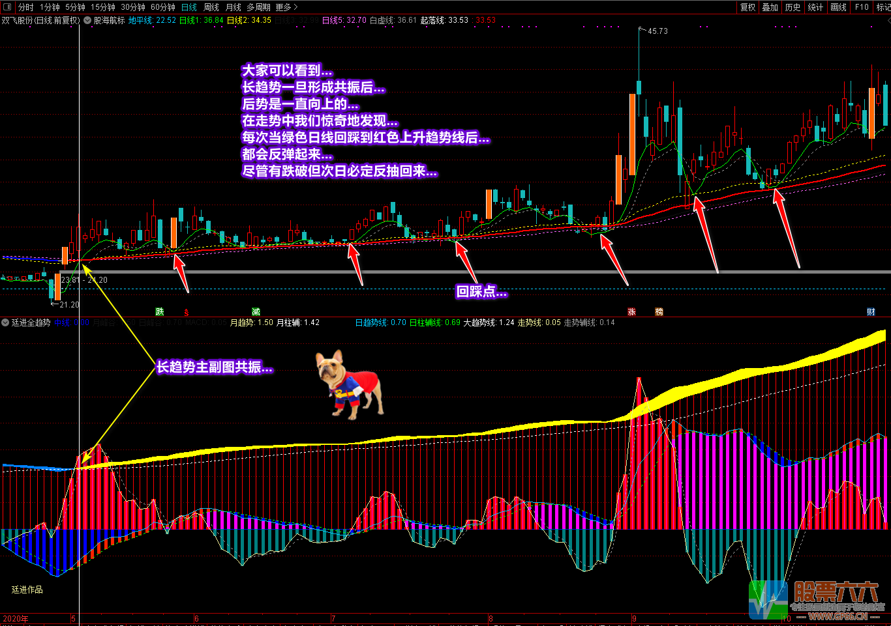The image size is (891, 626).
Task: Click the 统计 statistics button
Action: (x=815, y=7)
